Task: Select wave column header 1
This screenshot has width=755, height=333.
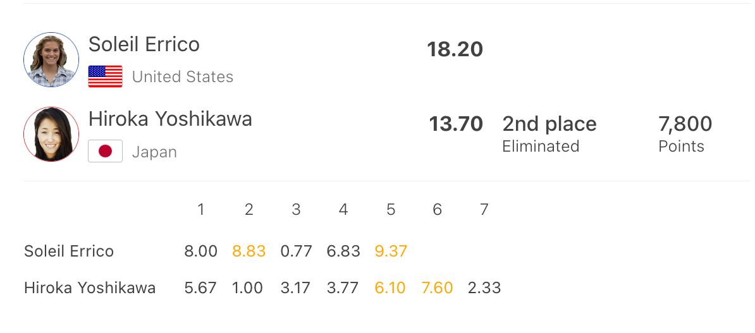Action: pyautogui.click(x=201, y=210)
